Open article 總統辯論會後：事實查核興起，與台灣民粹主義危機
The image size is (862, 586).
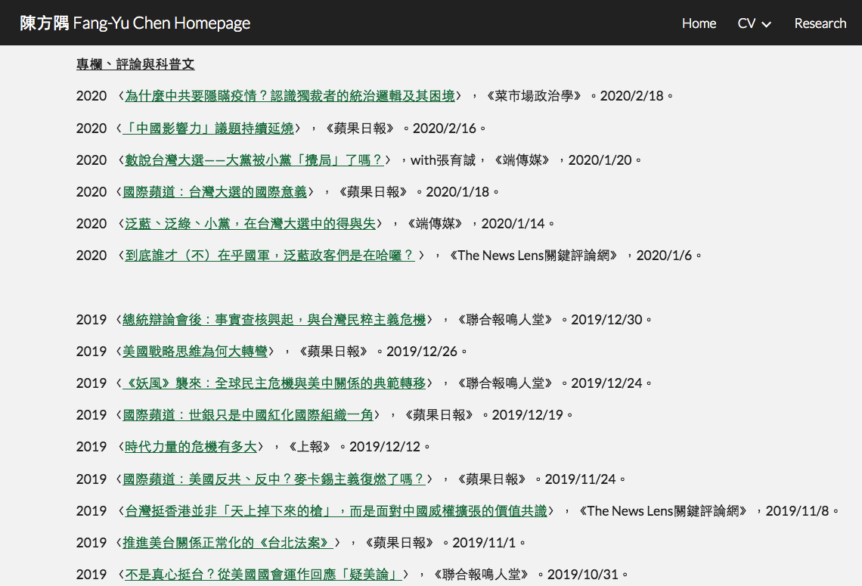click(x=274, y=320)
